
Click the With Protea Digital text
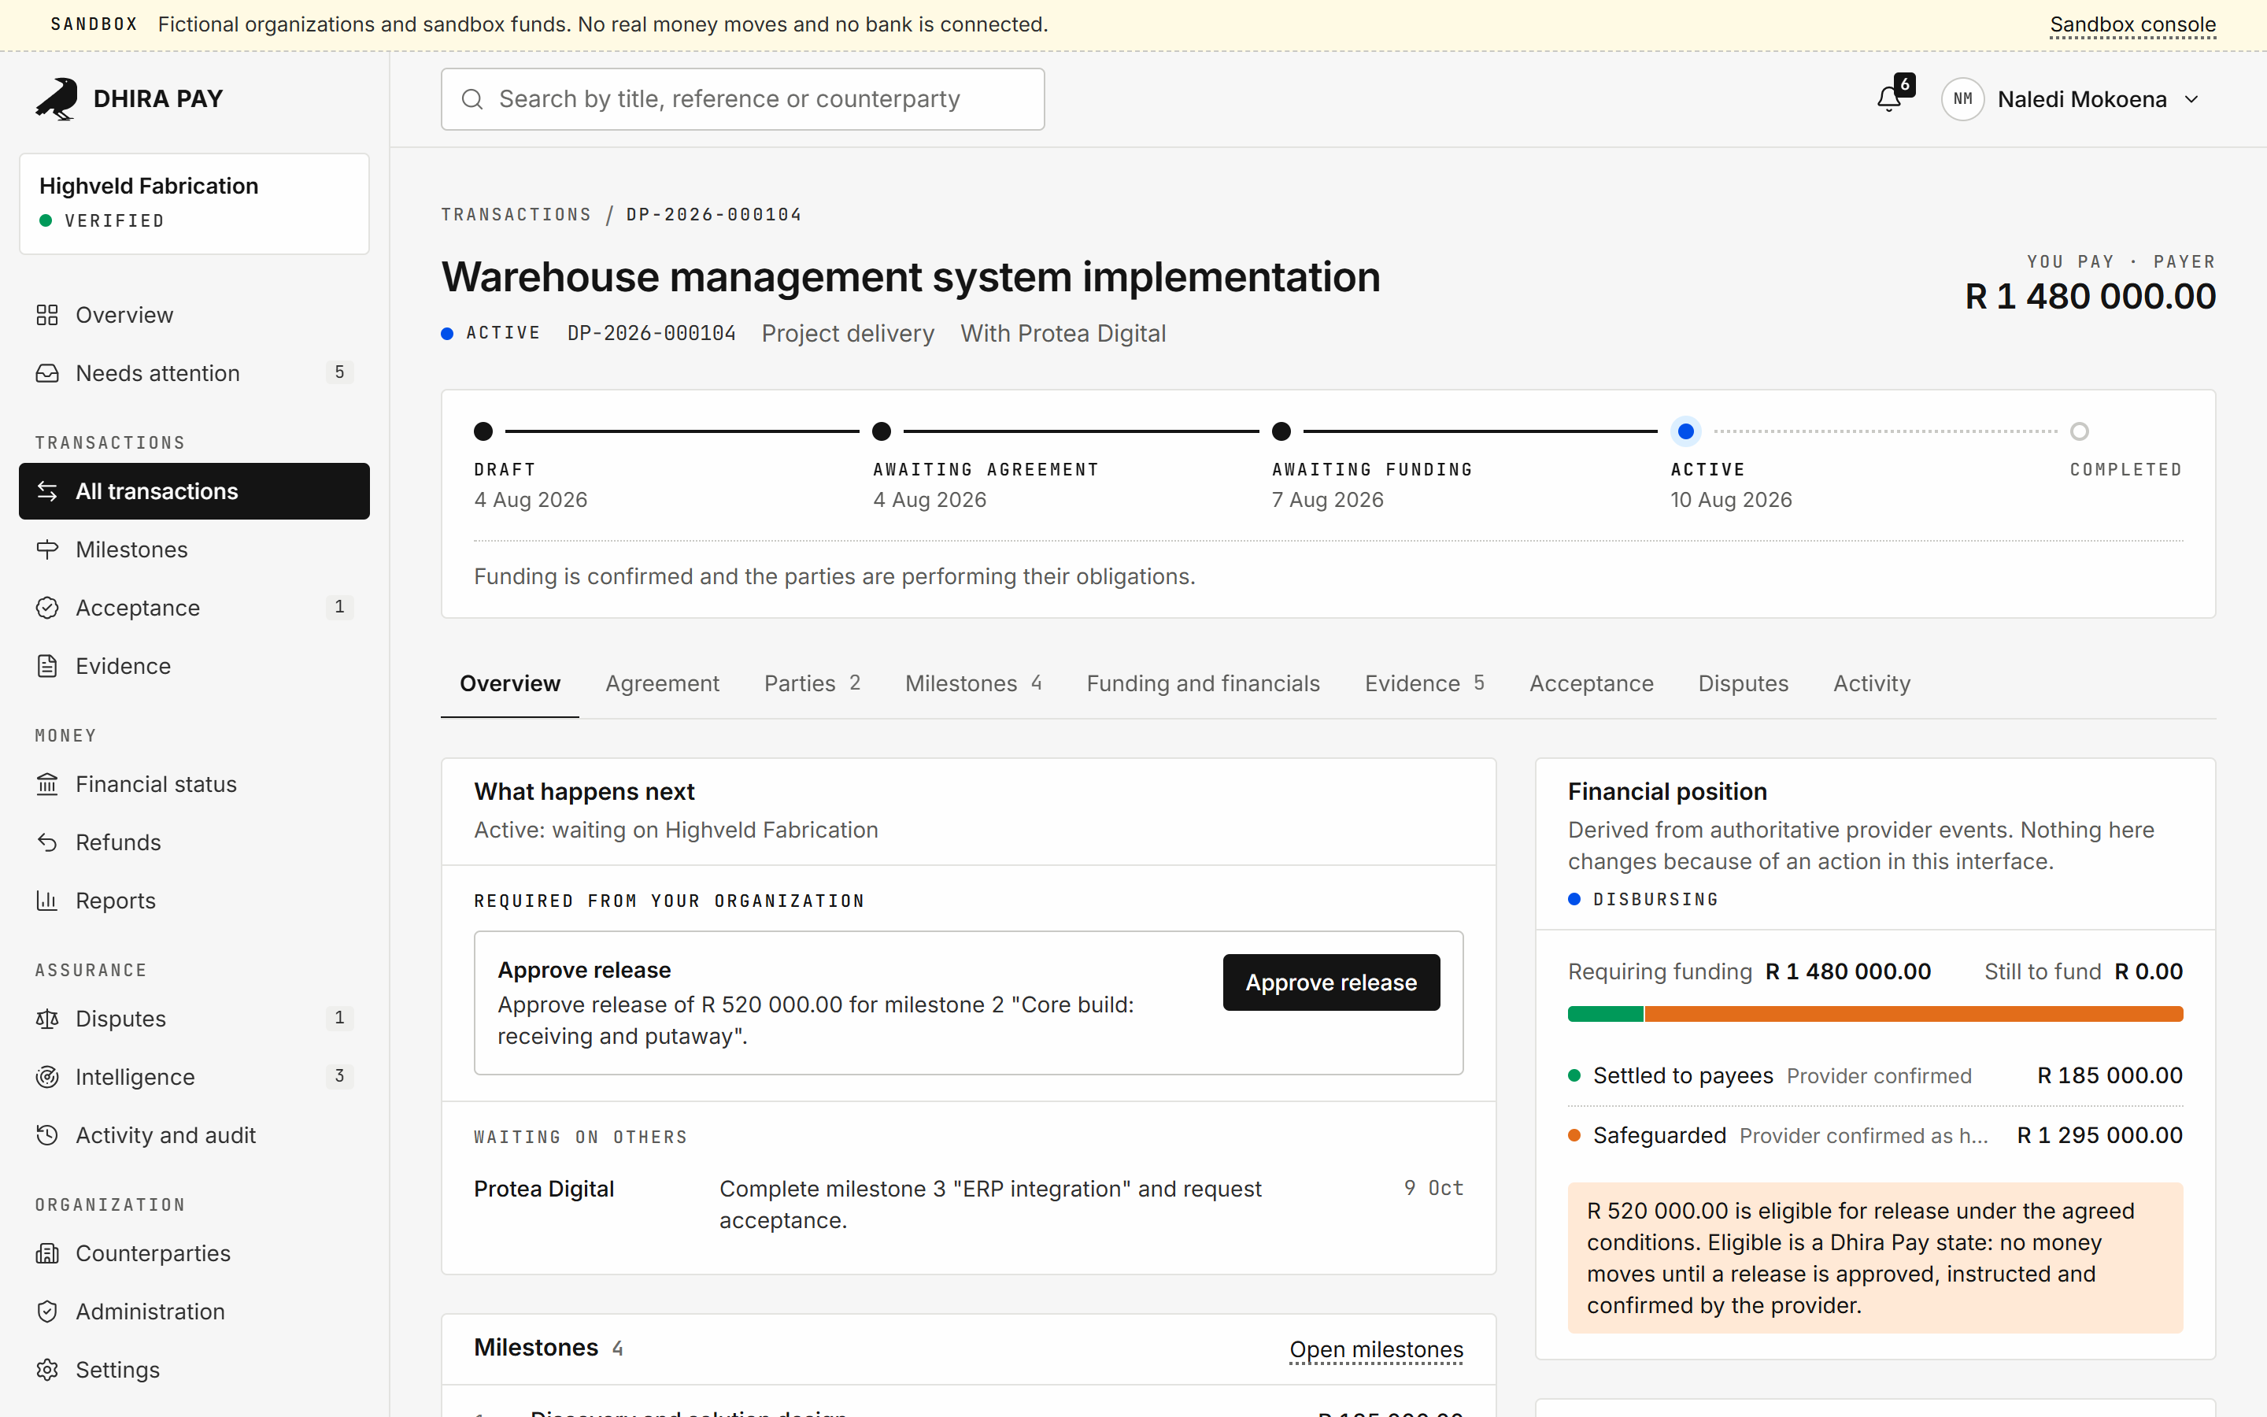tap(1063, 334)
